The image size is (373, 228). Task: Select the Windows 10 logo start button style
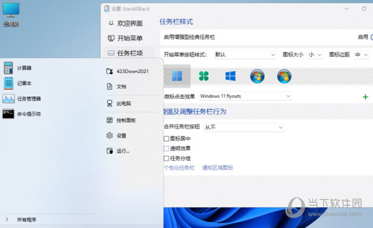click(x=230, y=76)
